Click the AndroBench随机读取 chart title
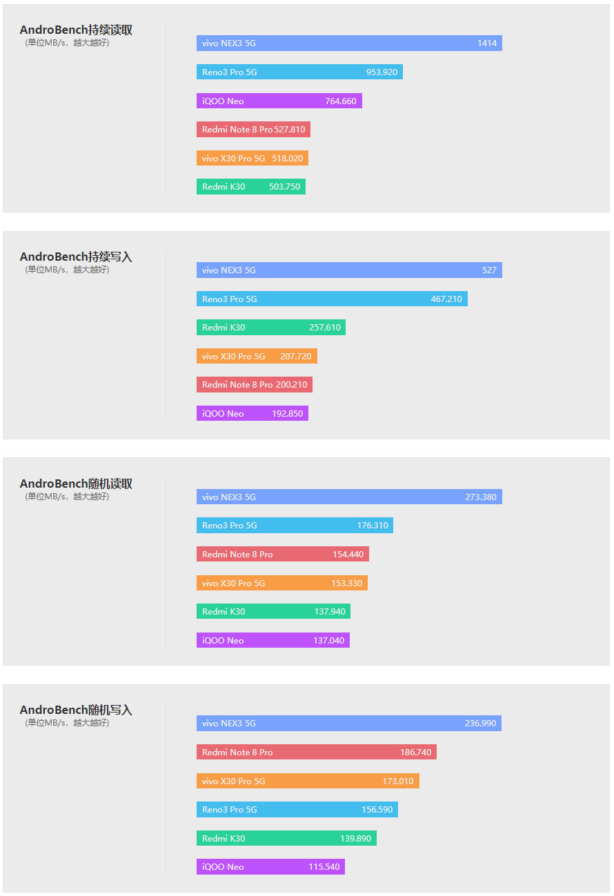The width and height of the screenshot is (614, 896). point(76,484)
